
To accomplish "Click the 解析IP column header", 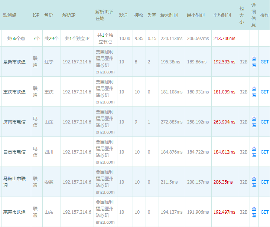I will pos(69,15).
